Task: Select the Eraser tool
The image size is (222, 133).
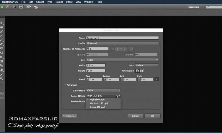Action: [1, 44]
